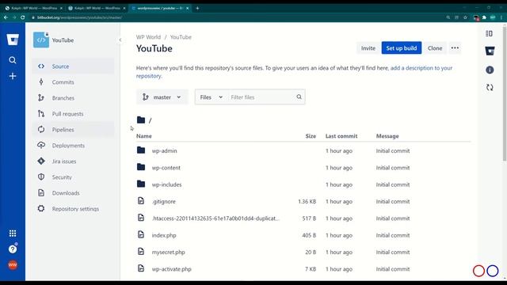
Task: Open Pipelines
Action: click(x=73, y=130)
